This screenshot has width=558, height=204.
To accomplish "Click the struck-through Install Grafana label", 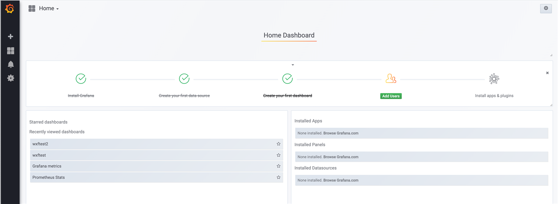I will click(x=81, y=96).
